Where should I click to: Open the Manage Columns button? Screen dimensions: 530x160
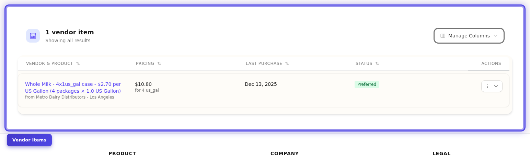(x=469, y=36)
